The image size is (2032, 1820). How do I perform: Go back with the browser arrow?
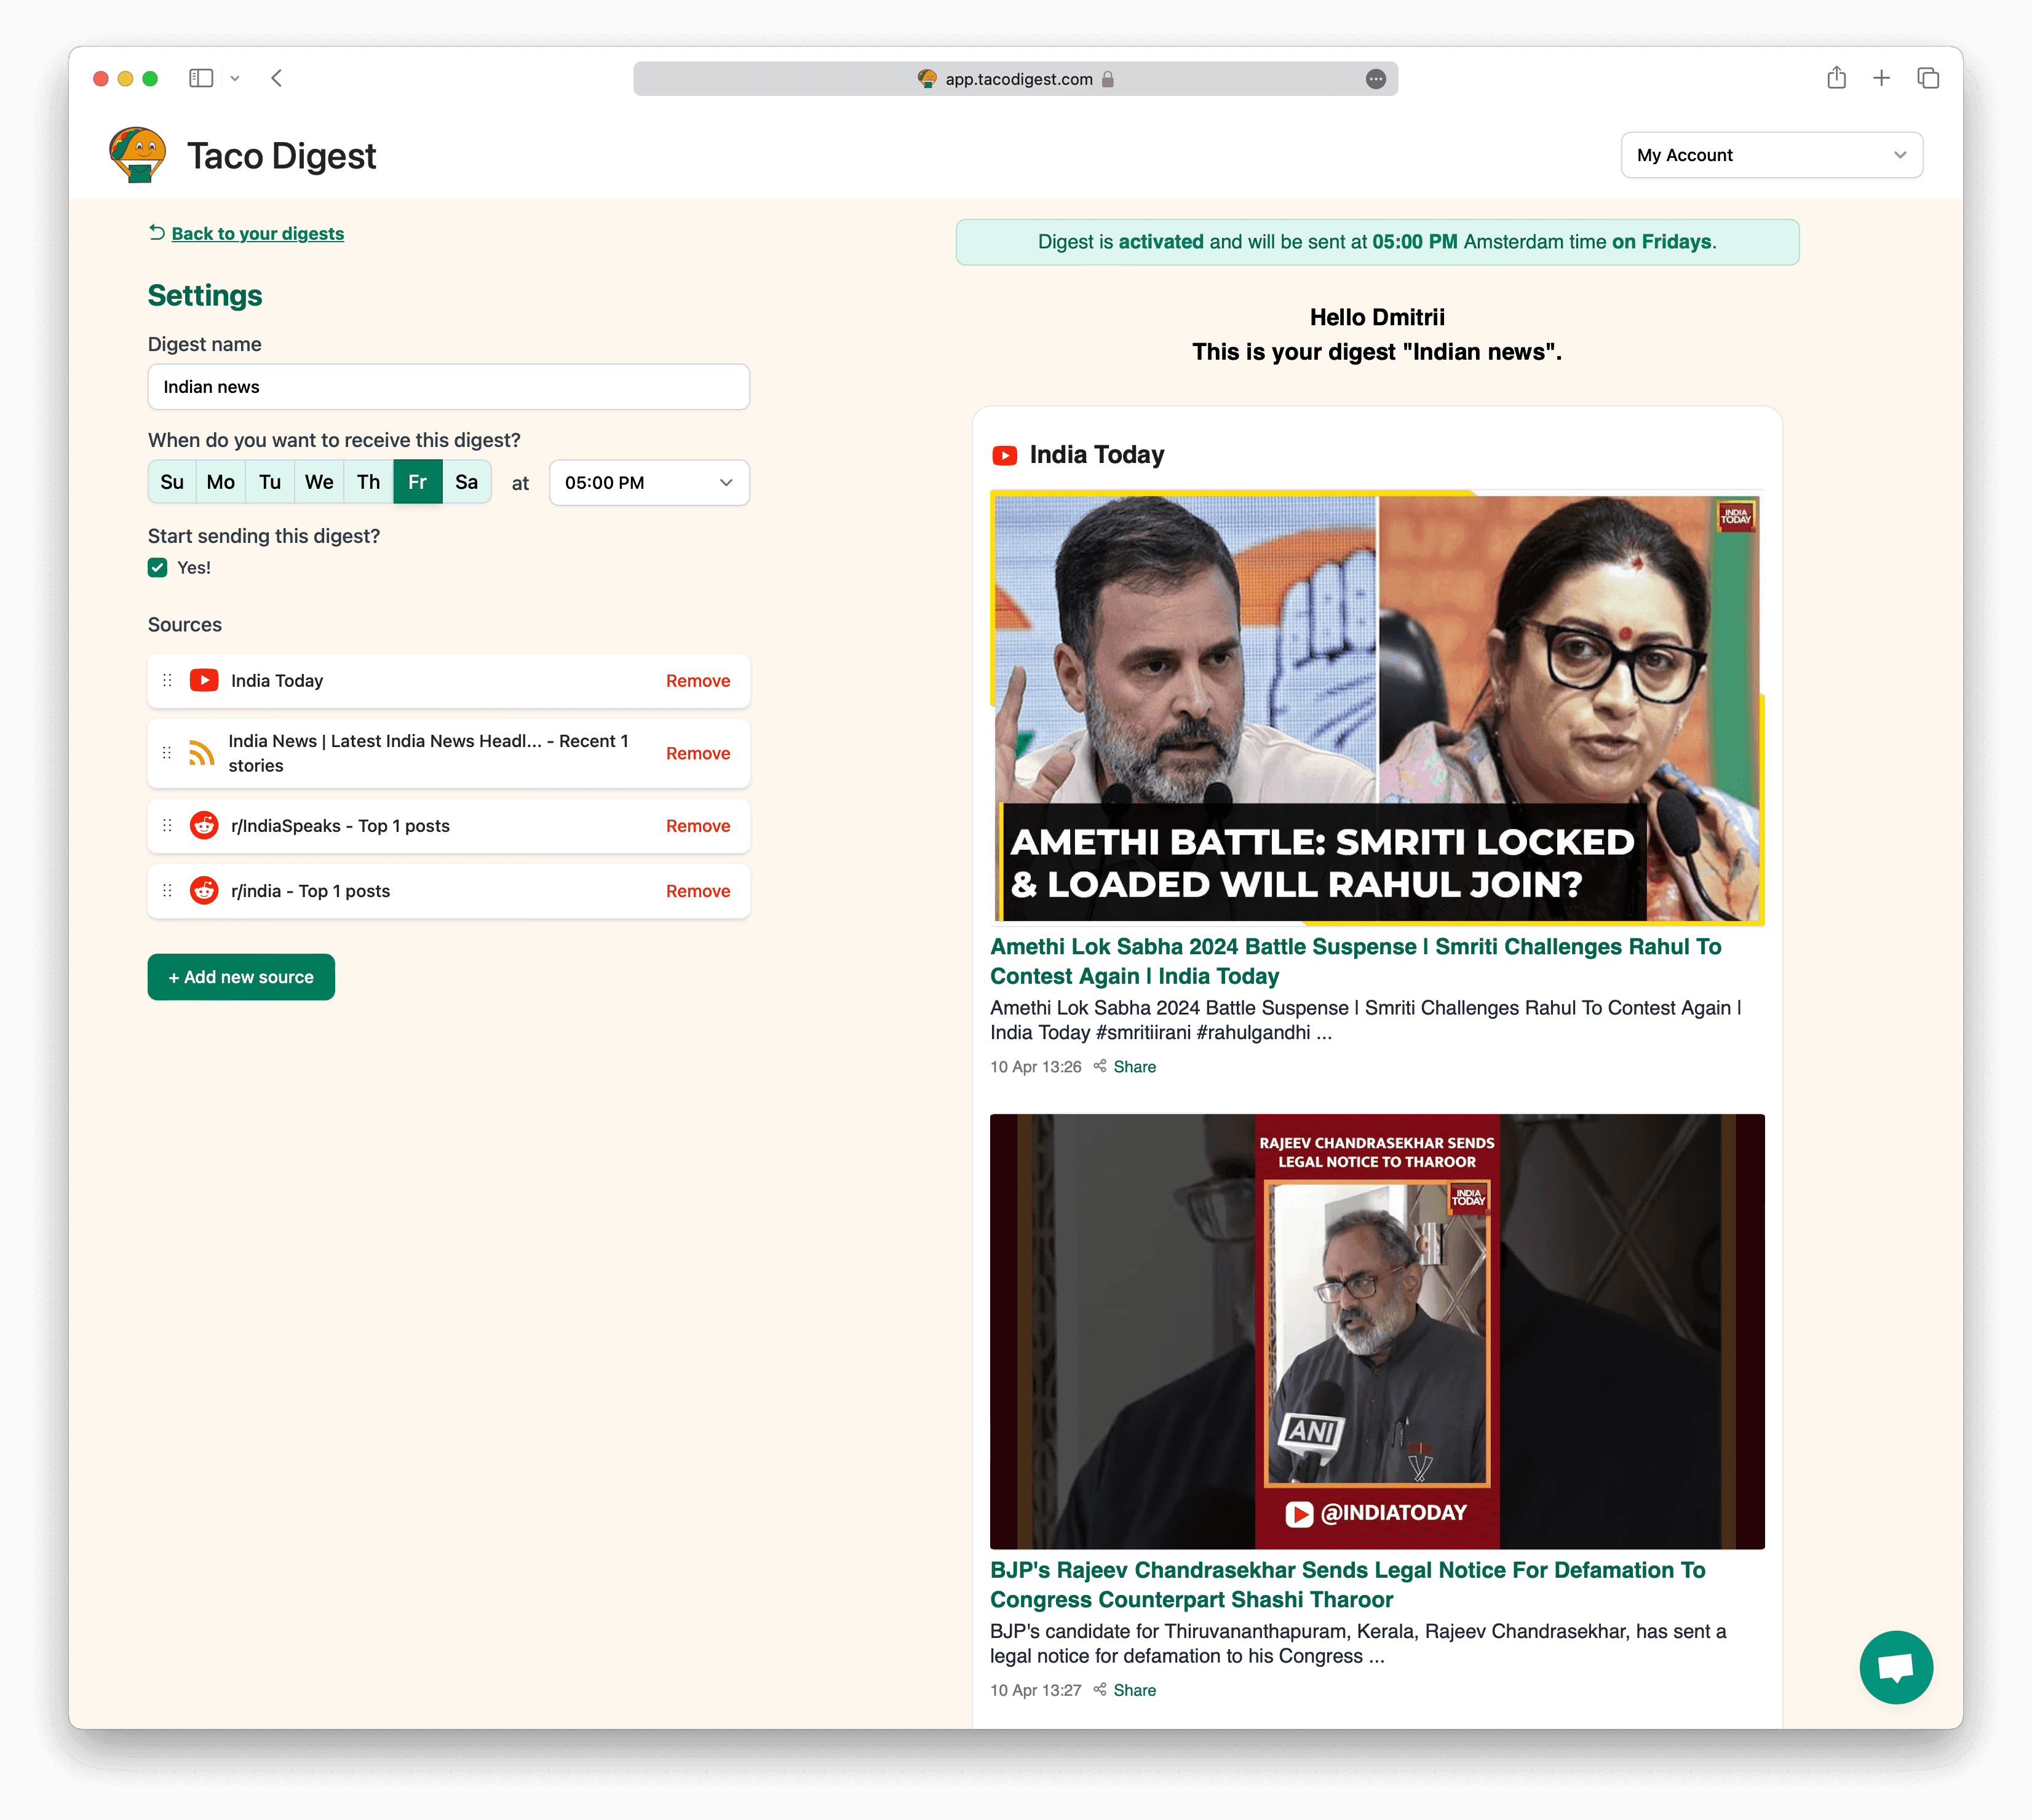coord(277,78)
